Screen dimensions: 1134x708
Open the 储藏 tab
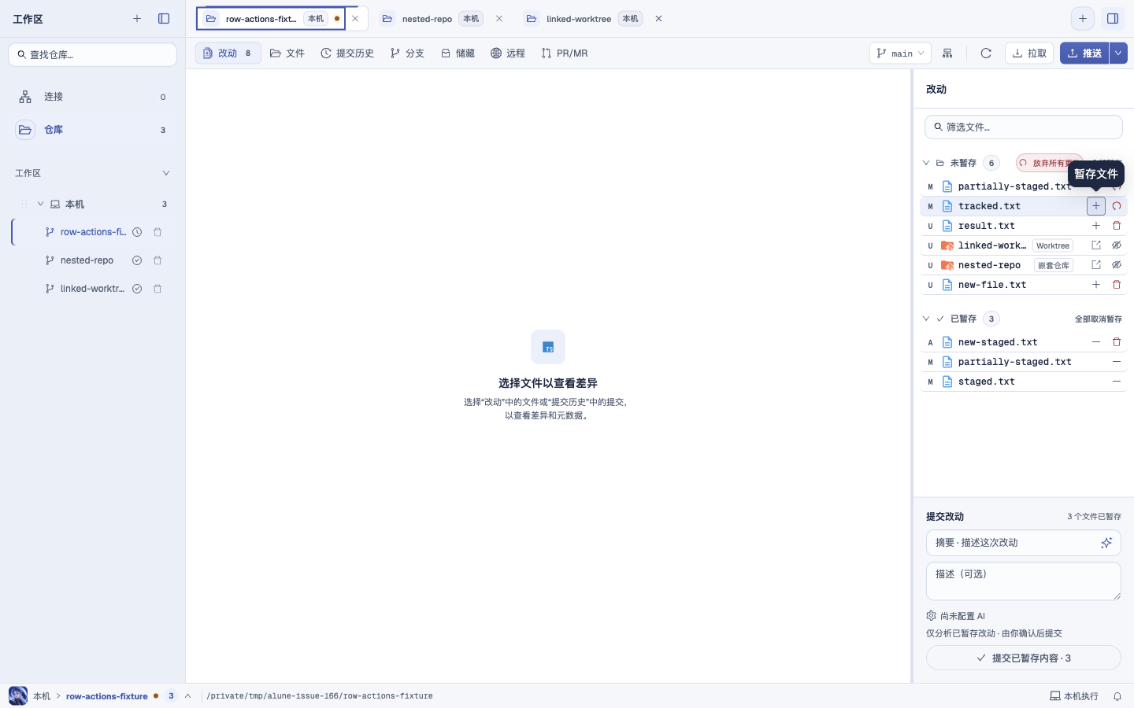pos(458,53)
